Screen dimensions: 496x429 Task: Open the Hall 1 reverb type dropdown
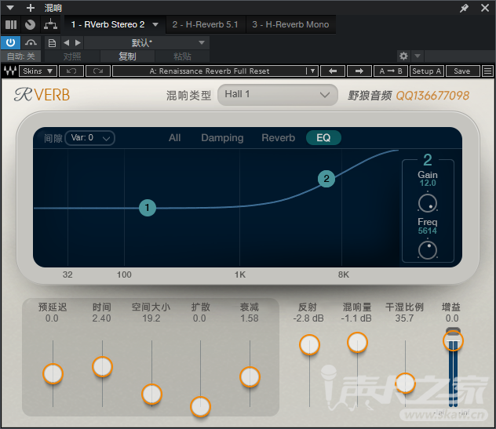point(277,95)
